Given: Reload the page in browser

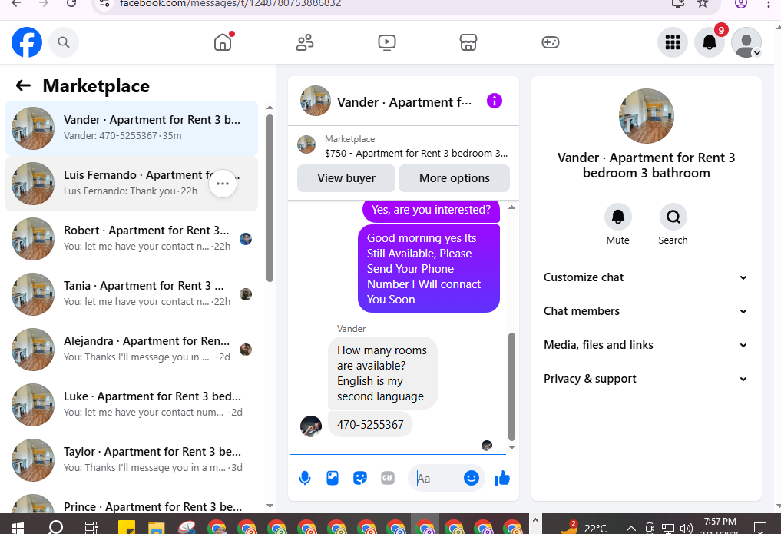Looking at the screenshot, I should coord(71,4).
